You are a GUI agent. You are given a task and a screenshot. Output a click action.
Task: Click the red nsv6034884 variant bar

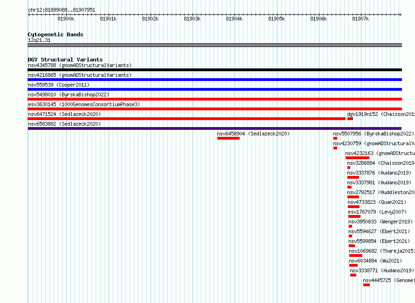click(353, 265)
